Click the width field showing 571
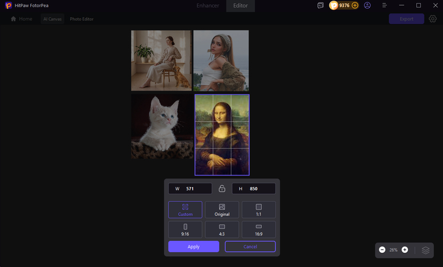Image resolution: width=443 pixels, height=267 pixels. pyautogui.click(x=190, y=189)
